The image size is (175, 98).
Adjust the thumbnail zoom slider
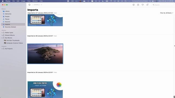pos(37,5)
